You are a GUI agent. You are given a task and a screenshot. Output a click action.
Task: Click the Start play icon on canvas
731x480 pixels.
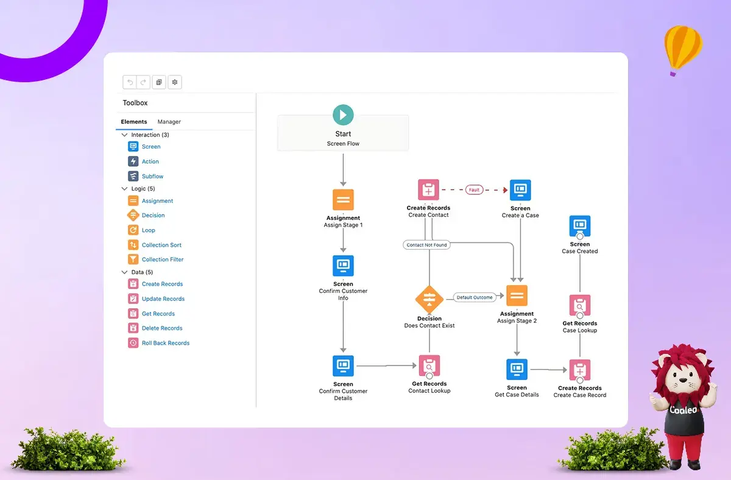pos(343,115)
